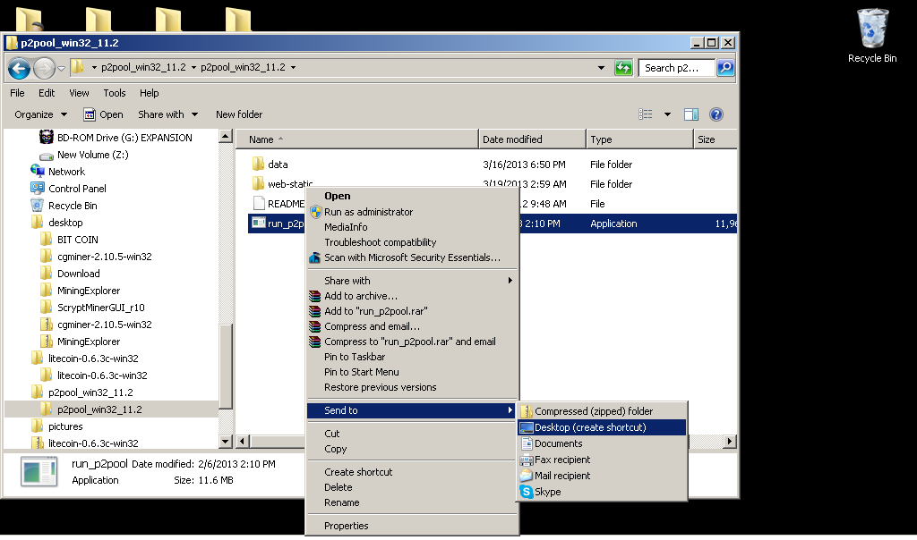Sort by Date modified column header

pyautogui.click(x=512, y=139)
